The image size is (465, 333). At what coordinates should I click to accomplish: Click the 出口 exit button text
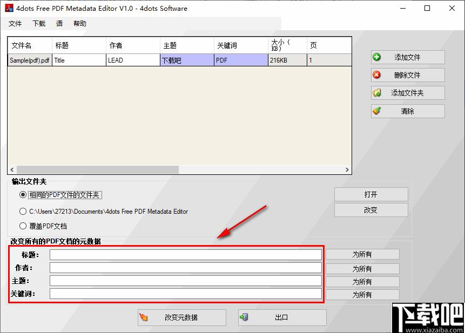pos(281,317)
